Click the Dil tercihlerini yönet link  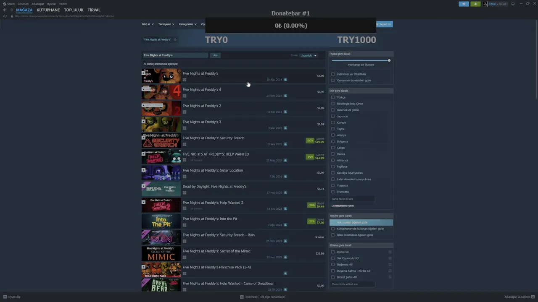[343, 206]
